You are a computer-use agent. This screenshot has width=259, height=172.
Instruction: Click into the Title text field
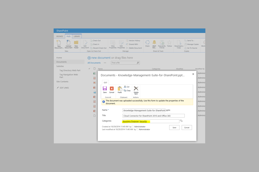pyautogui.click(x=154, y=116)
